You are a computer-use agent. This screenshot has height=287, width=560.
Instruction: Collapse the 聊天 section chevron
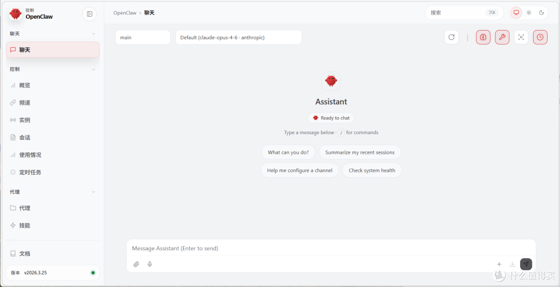pos(93,34)
